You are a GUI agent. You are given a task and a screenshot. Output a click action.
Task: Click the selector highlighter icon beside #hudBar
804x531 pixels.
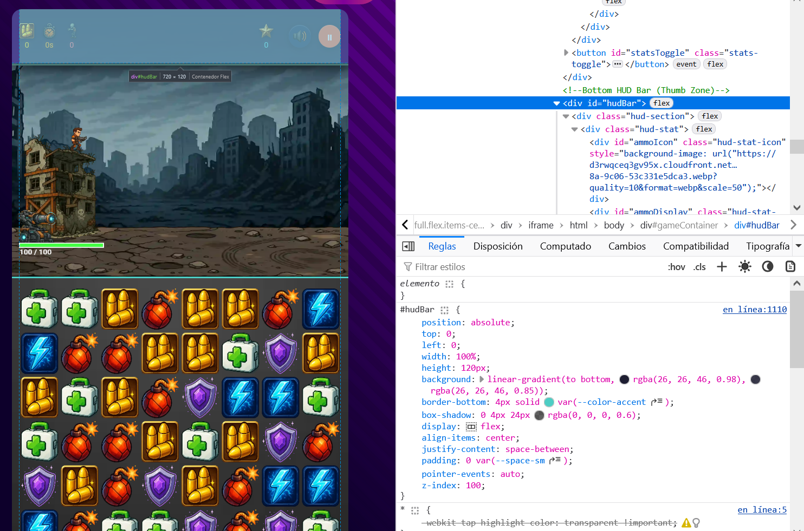click(x=444, y=310)
